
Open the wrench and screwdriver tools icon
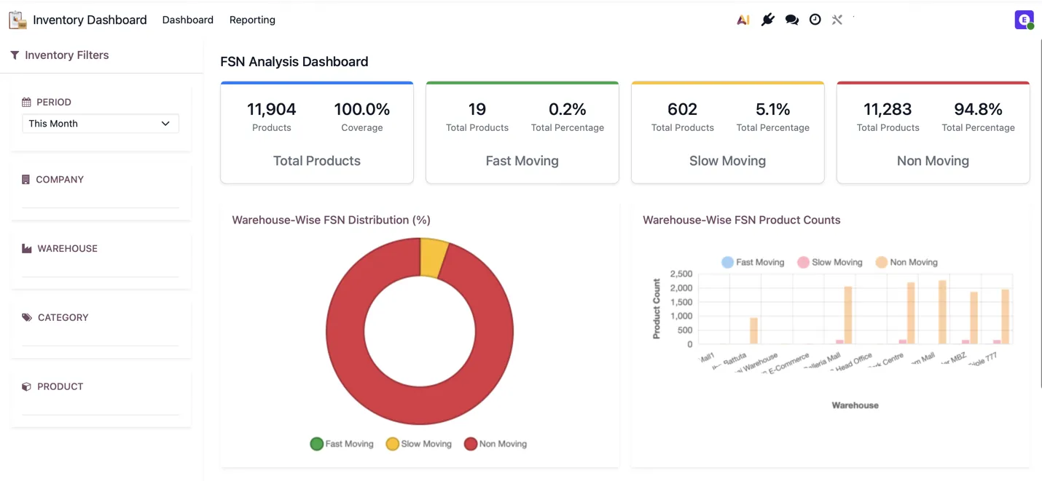pos(837,20)
